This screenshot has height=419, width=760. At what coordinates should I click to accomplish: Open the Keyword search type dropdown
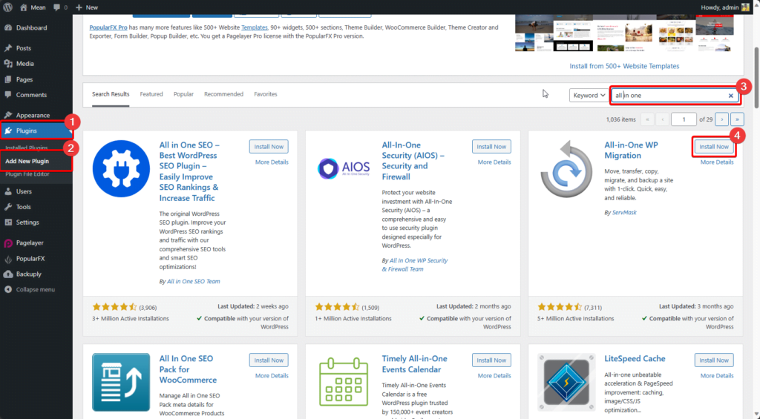pos(587,96)
